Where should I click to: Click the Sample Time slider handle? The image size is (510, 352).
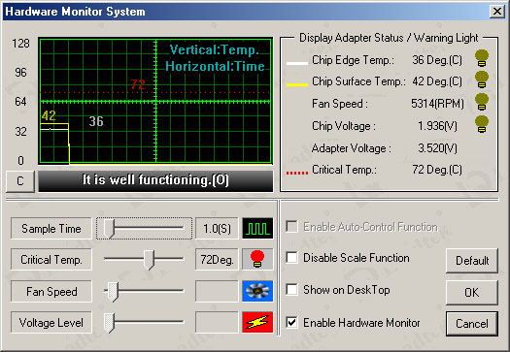point(109,228)
